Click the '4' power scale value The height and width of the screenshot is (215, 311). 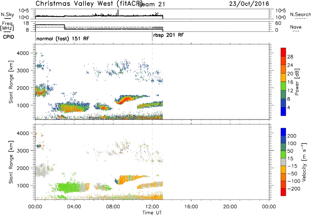288,107
